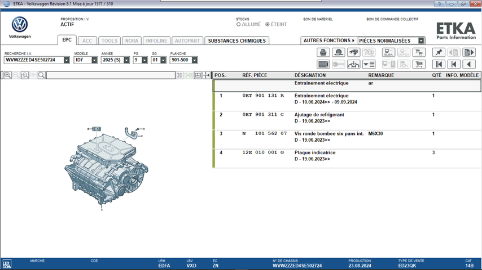The height and width of the screenshot is (270, 482).
Task: Click the QTÉ column header
Action: point(436,75)
